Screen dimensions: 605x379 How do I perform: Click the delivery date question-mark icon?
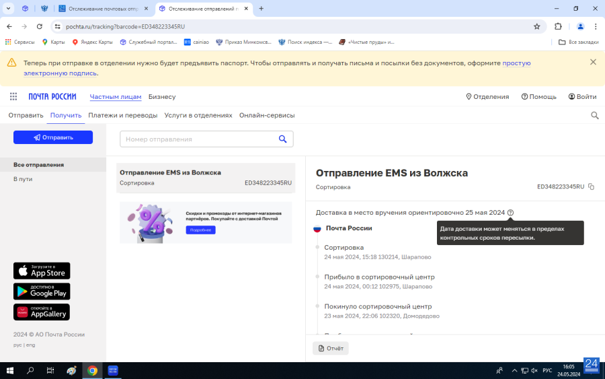click(510, 213)
